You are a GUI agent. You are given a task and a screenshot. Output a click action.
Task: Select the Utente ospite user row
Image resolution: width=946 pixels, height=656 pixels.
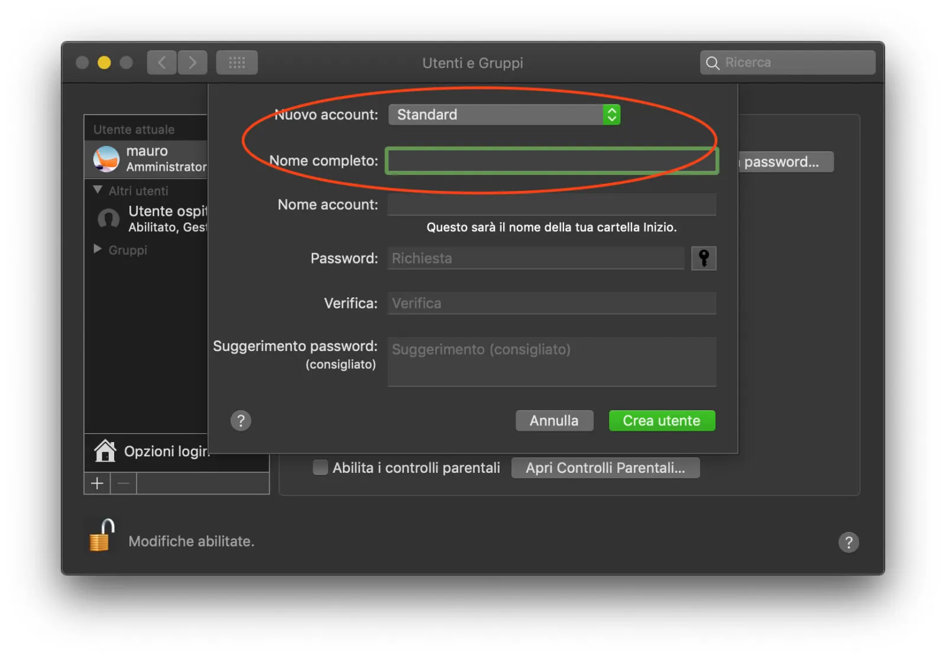(x=146, y=219)
